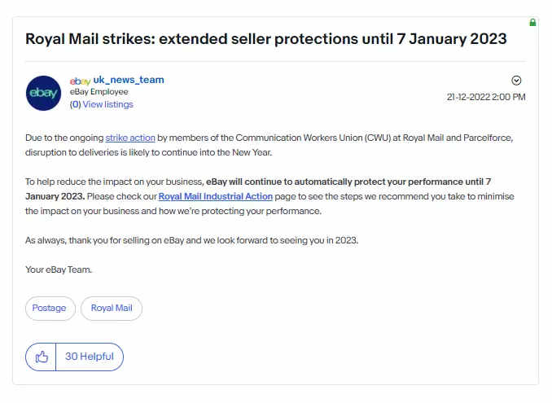Click the 30 Helpful count
This screenshot has height=403, width=552.
tap(90, 357)
